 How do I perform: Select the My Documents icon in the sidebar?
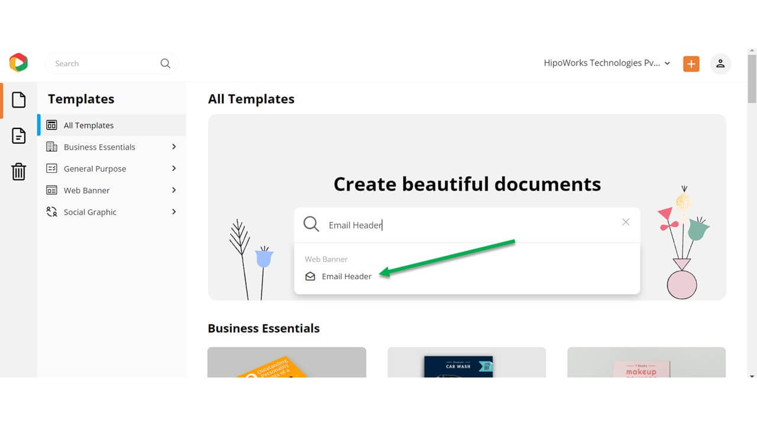(18, 135)
